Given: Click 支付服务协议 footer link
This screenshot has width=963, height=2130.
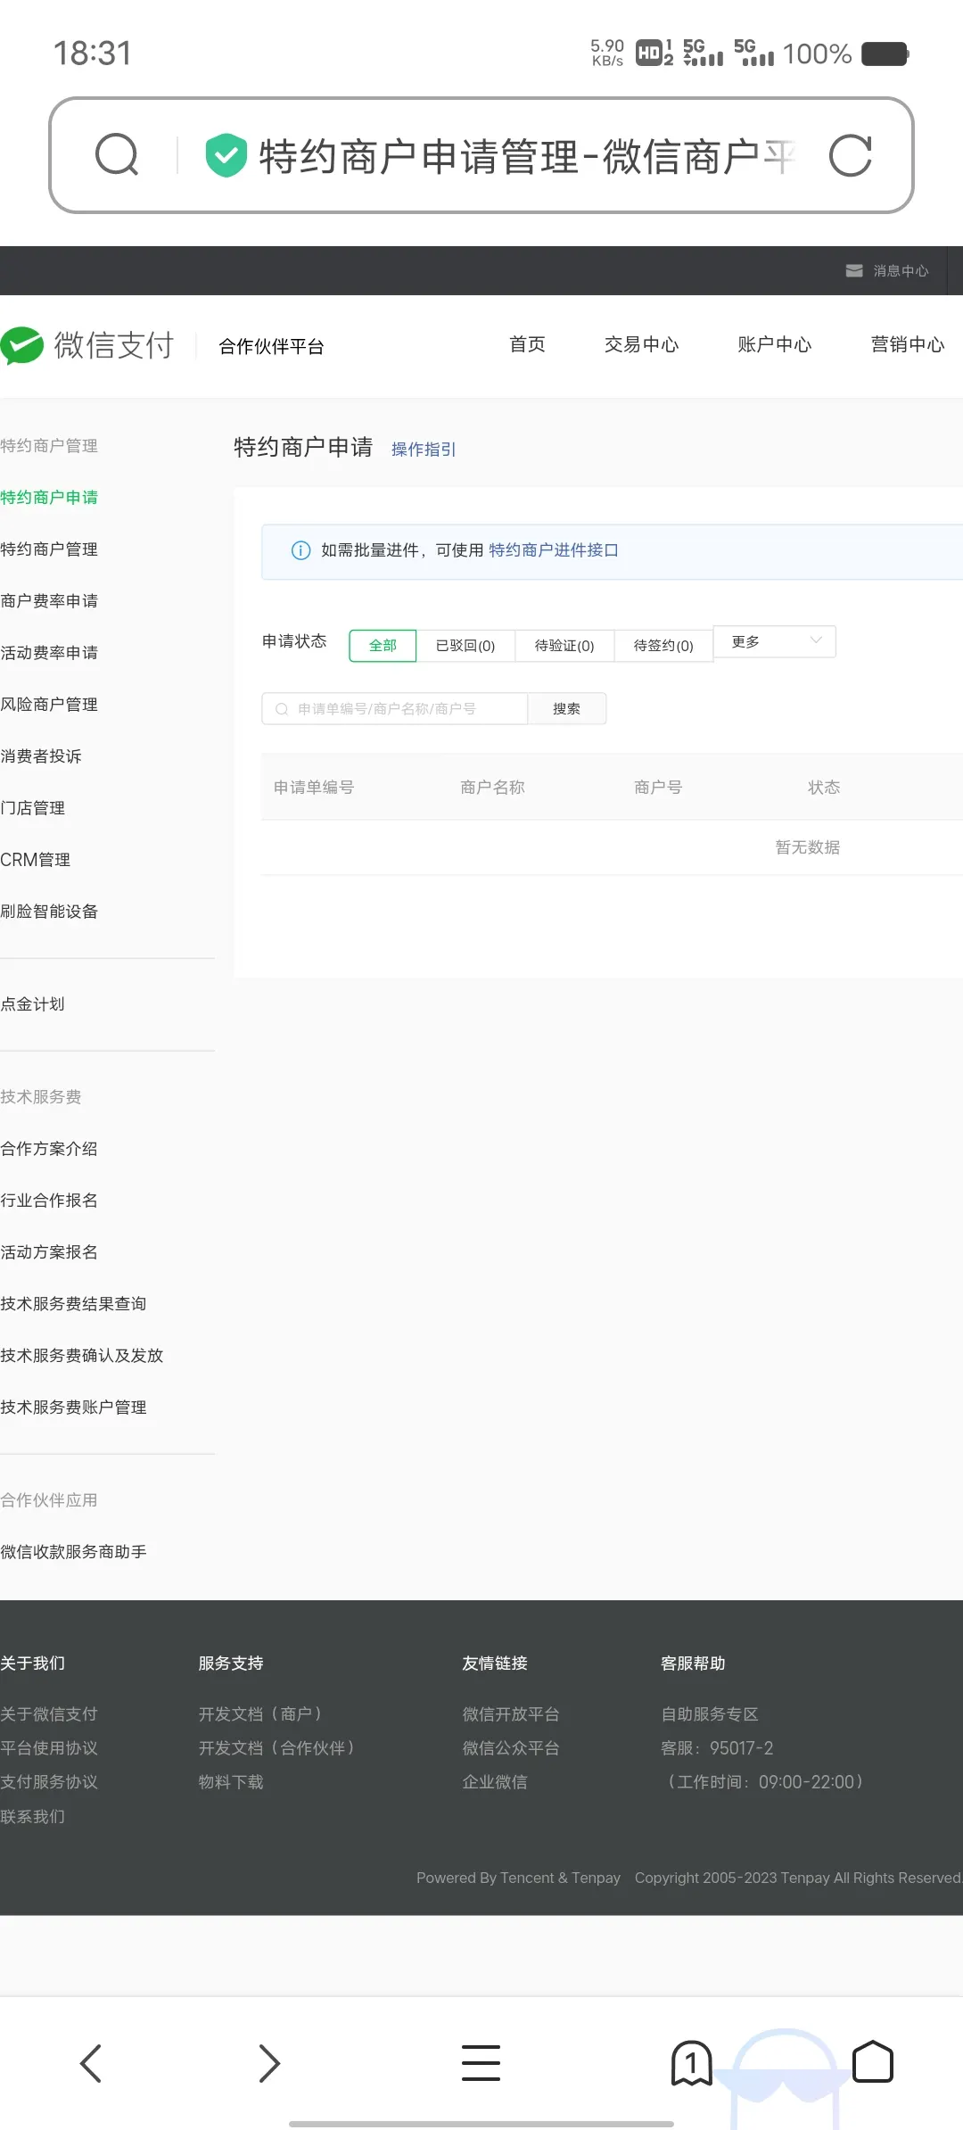Looking at the screenshot, I should tap(49, 1782).
